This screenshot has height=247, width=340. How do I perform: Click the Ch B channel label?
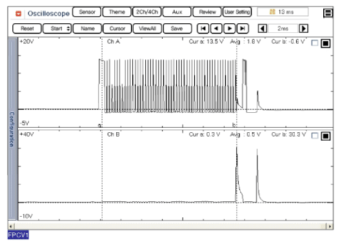coord(114,135)
